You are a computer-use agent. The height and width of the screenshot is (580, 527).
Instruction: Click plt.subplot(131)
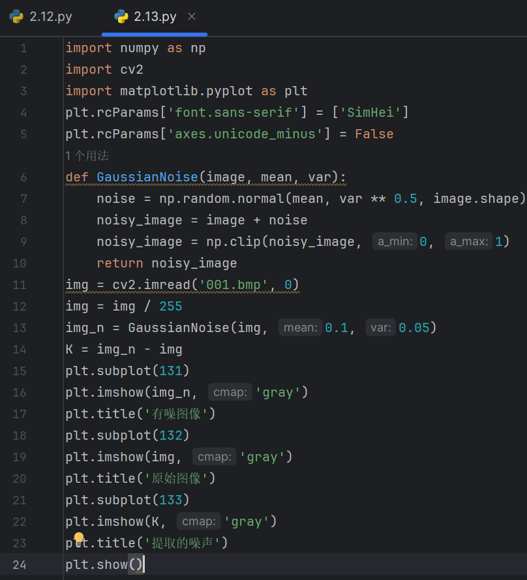128,371
